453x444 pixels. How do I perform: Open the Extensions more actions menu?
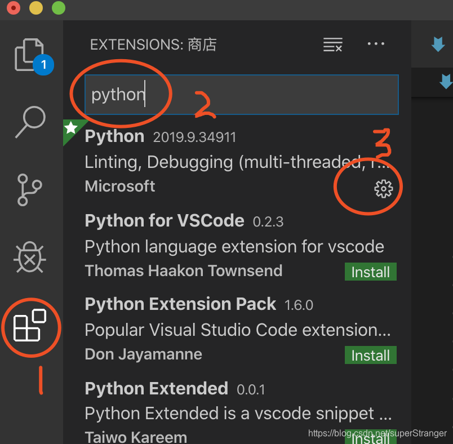[376, 44]
